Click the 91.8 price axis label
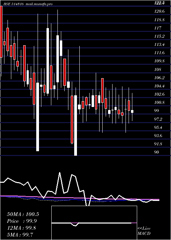 click(x=158, y=144)
